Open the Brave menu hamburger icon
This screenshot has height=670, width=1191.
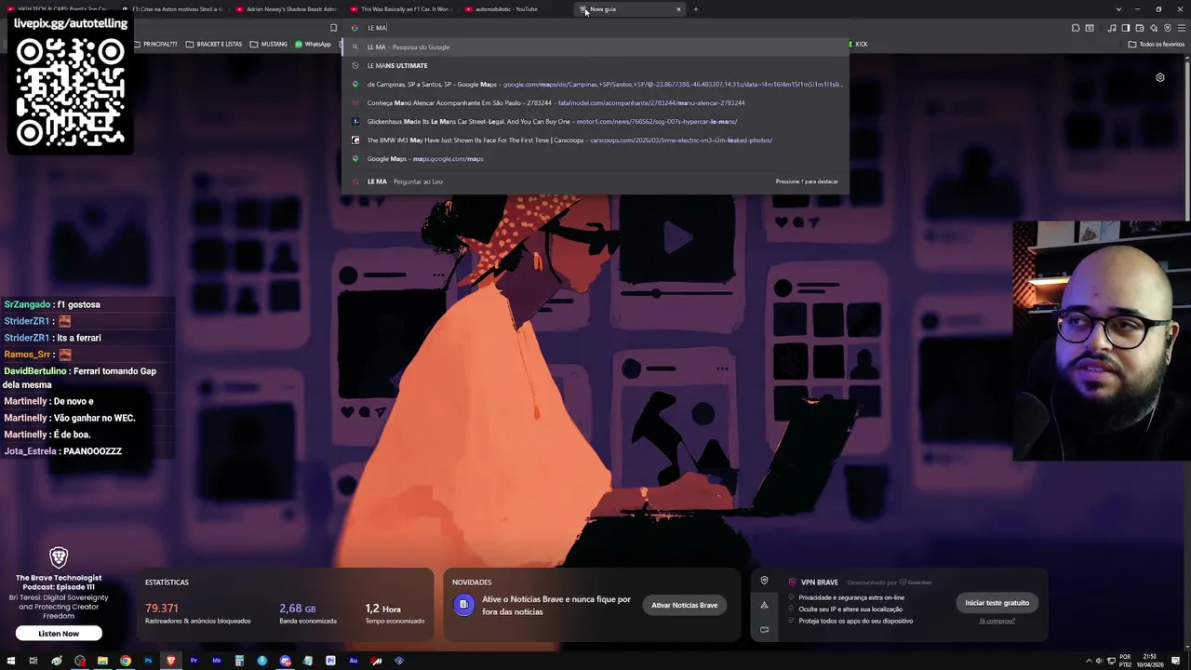[x=1180, y=28]
